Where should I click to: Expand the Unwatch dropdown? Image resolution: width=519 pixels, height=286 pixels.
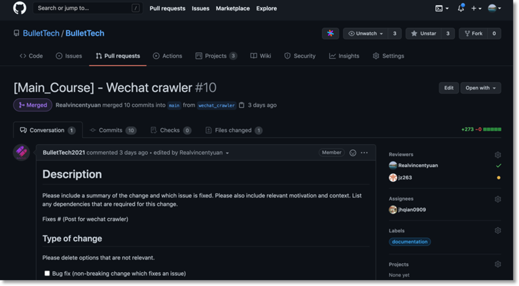click(x=366, y=33)
